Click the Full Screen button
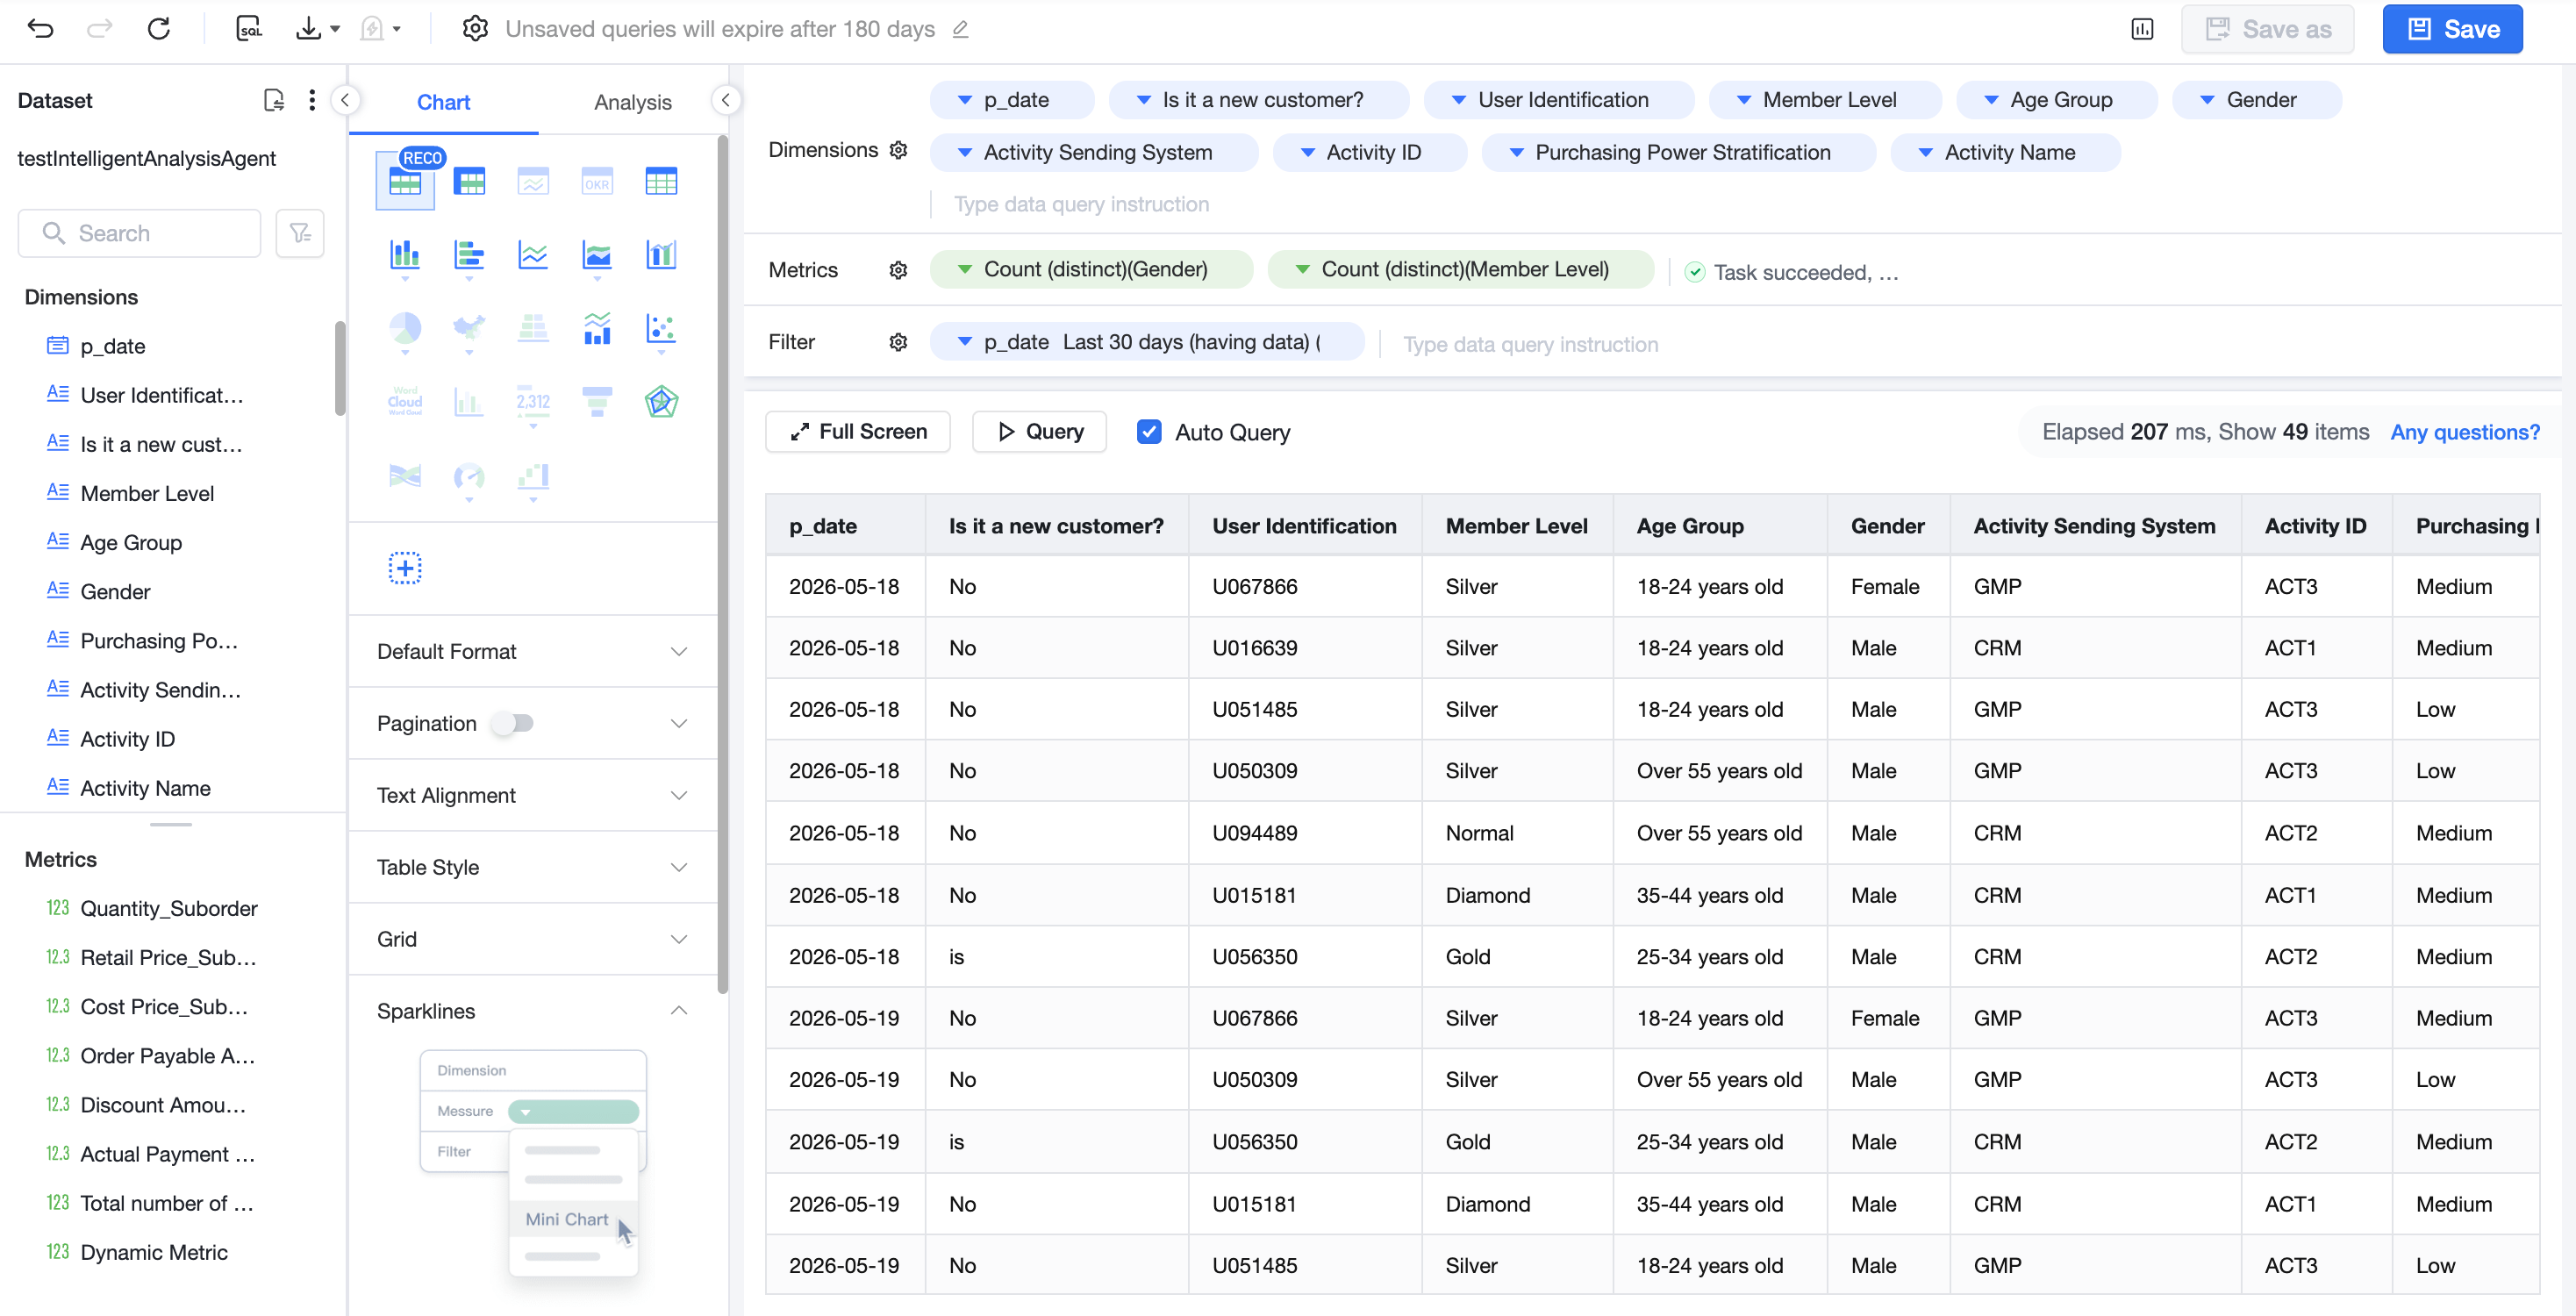2576x1316 pixels. [858, 432]
